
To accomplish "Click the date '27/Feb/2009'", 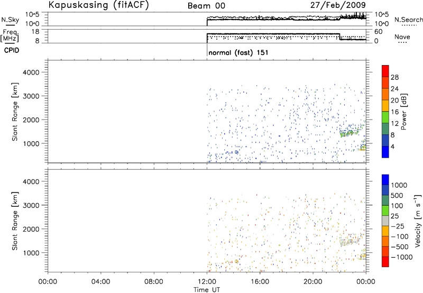I will point(338,5).
